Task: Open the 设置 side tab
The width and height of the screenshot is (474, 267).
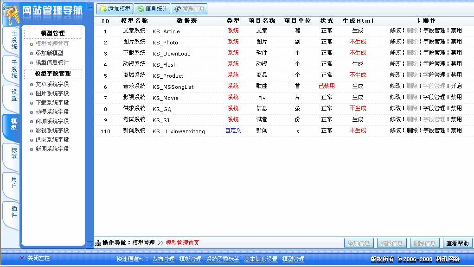Action: [14, 95]
